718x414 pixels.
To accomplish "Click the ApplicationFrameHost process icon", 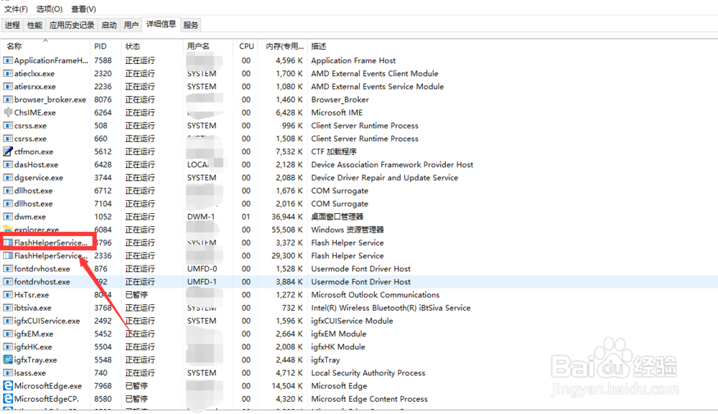I will [x=8, y=60].
